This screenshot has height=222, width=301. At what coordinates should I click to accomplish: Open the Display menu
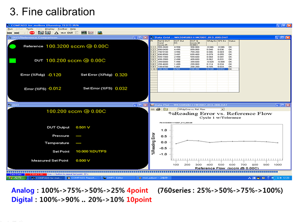tap(50, 29)
